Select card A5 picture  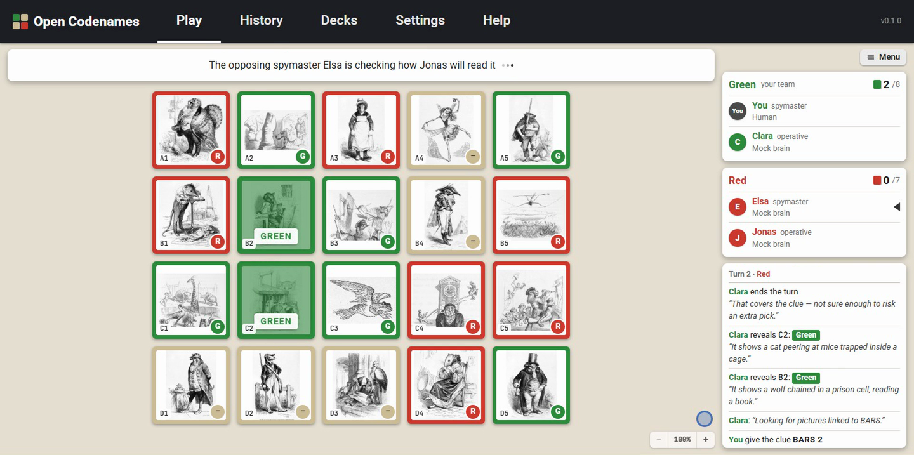click(531, 130)
